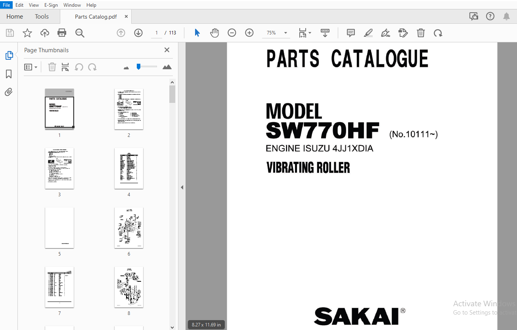The image size is (517, 330).
Task: Switch to the Tools tab
Action: pos(42,17)
